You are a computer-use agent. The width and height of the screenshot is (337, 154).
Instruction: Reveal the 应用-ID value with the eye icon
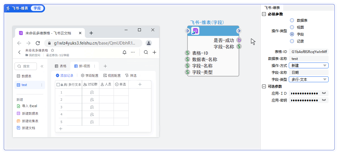[324, 93]
